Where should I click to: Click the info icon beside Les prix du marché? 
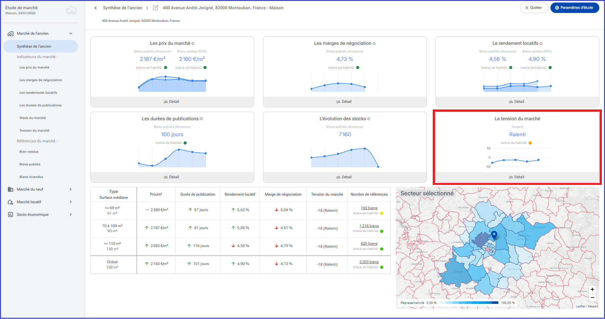point(193,44)
